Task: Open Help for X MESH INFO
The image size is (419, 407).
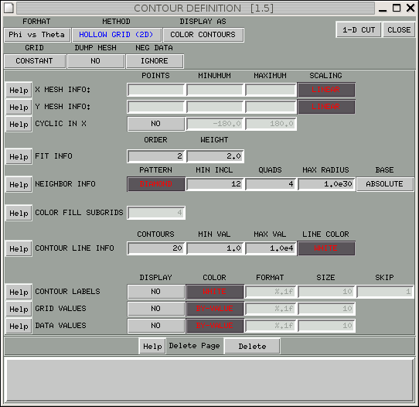Action: tap(19, 90)
